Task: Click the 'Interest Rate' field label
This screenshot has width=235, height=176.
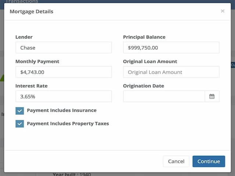Action: 31,86
